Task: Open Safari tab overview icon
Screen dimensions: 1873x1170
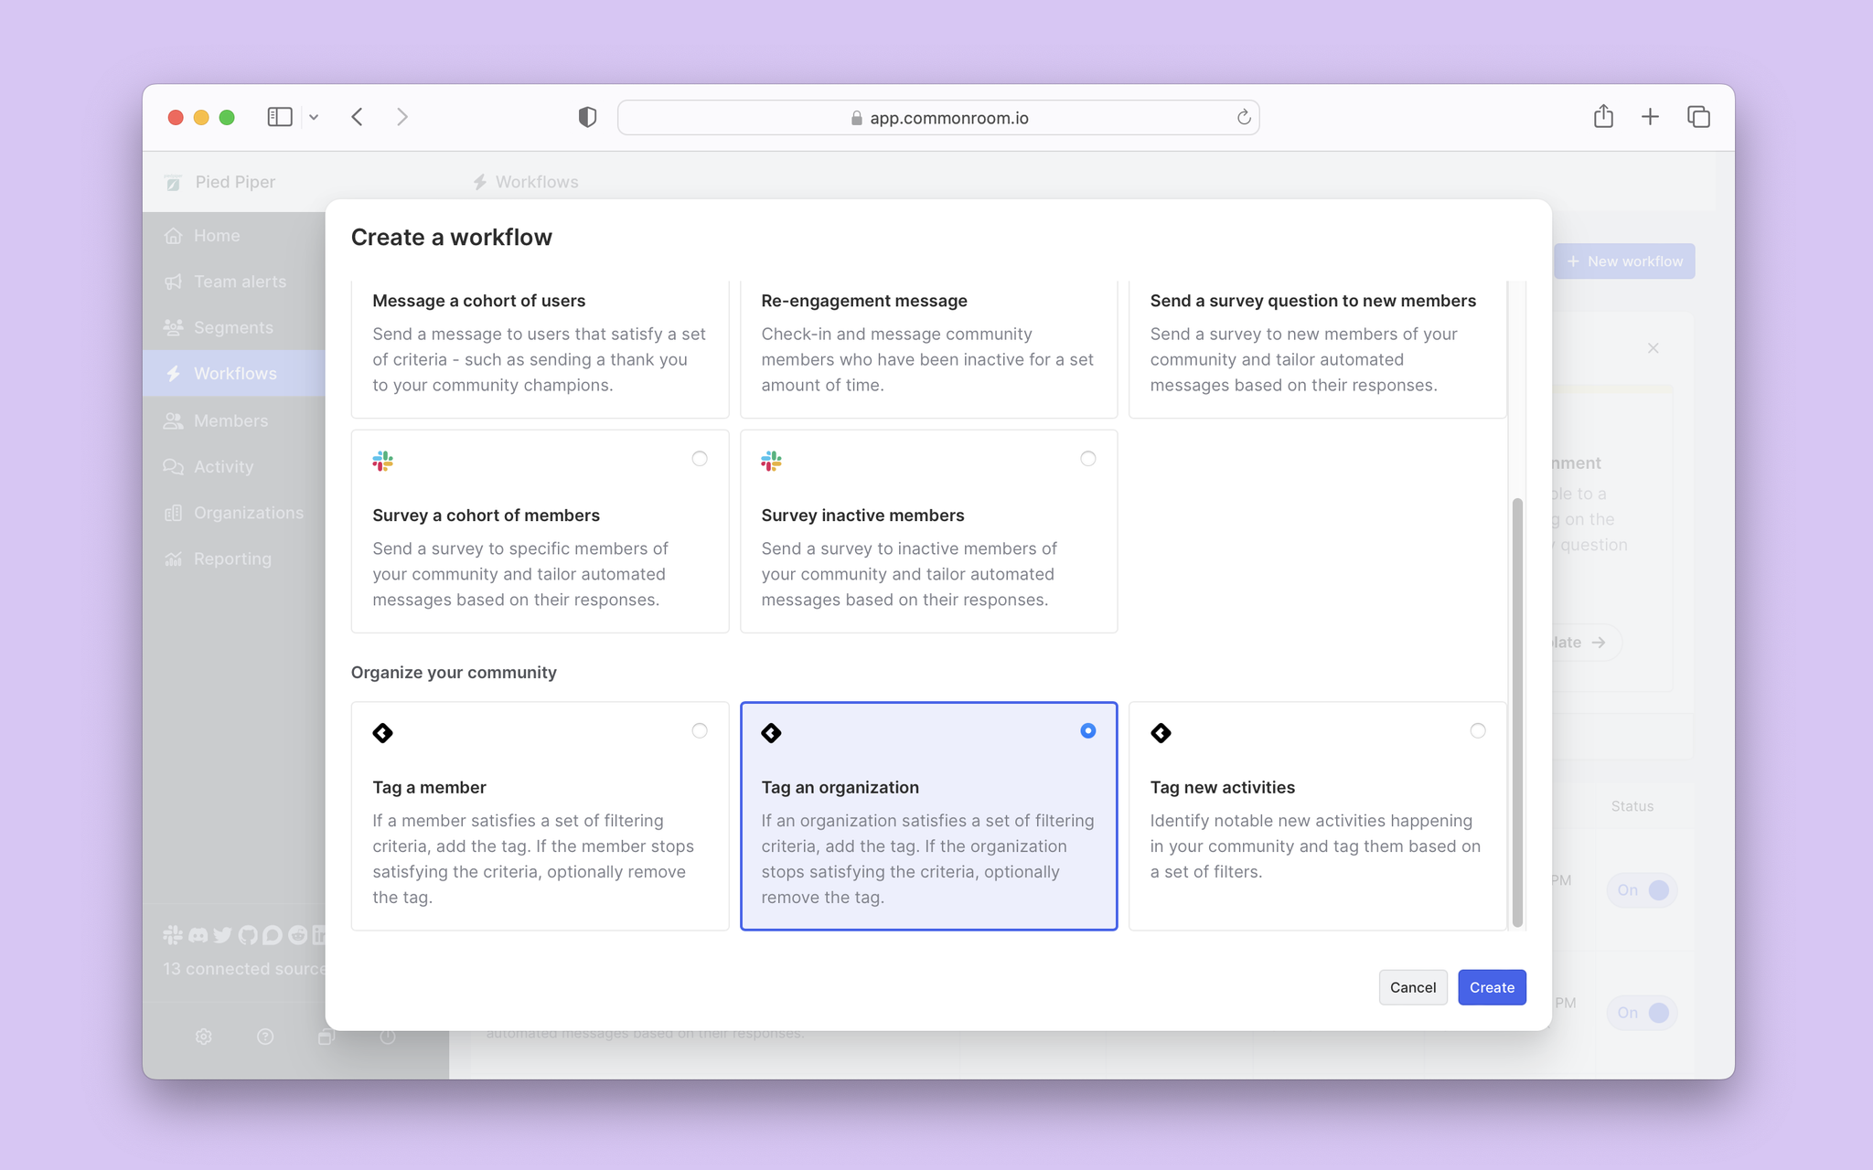Action: (1698, 117)
